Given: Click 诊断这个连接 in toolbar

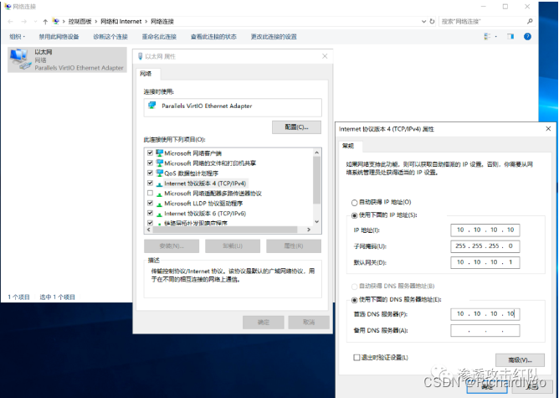Looking at the screenshot, I should pyautogui.click(x=110, y=36).
